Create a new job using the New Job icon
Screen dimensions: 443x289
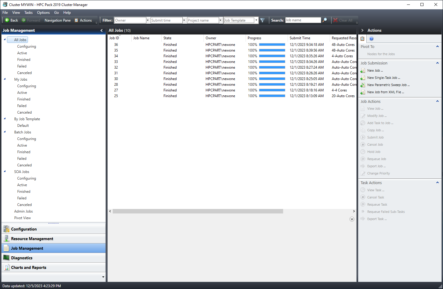coord(363,70)
